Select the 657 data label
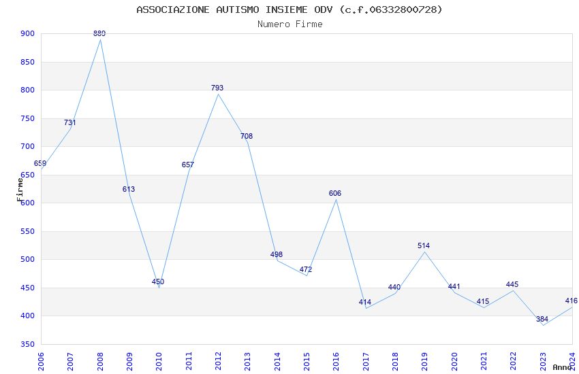This screenshot has width=579, height=374. coord(188,165)
